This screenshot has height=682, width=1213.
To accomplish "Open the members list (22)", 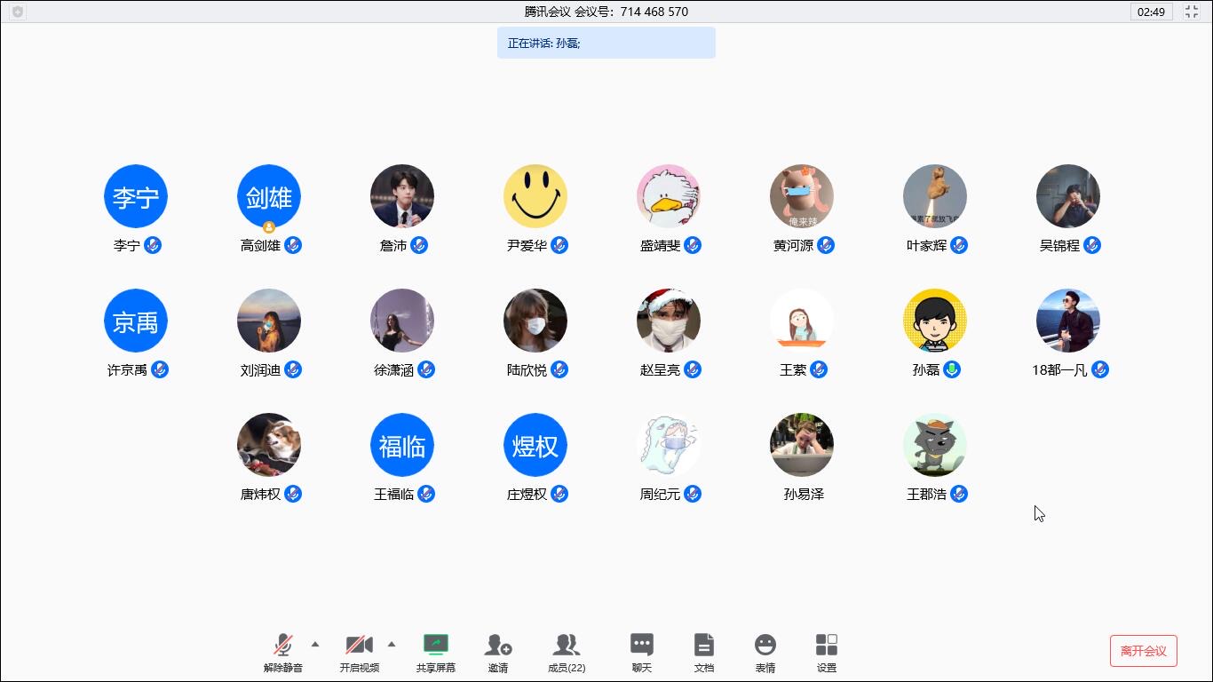I will click(x=566, y=646).
